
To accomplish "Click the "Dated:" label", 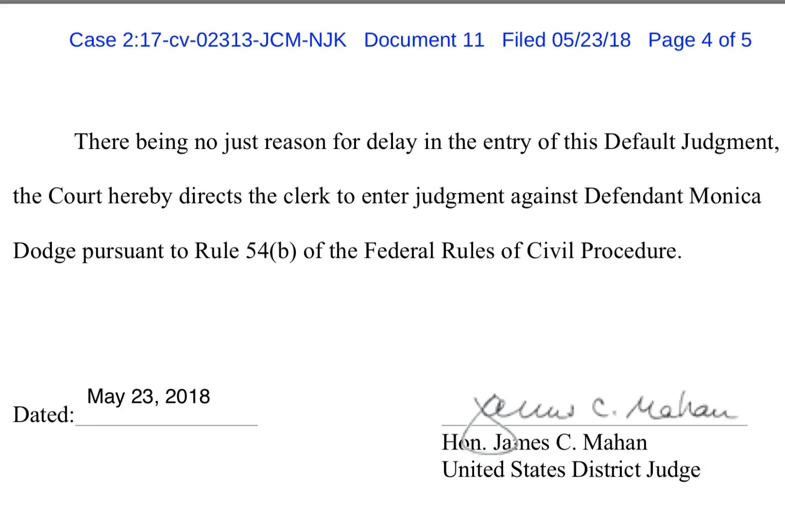I will pos(44,415).
